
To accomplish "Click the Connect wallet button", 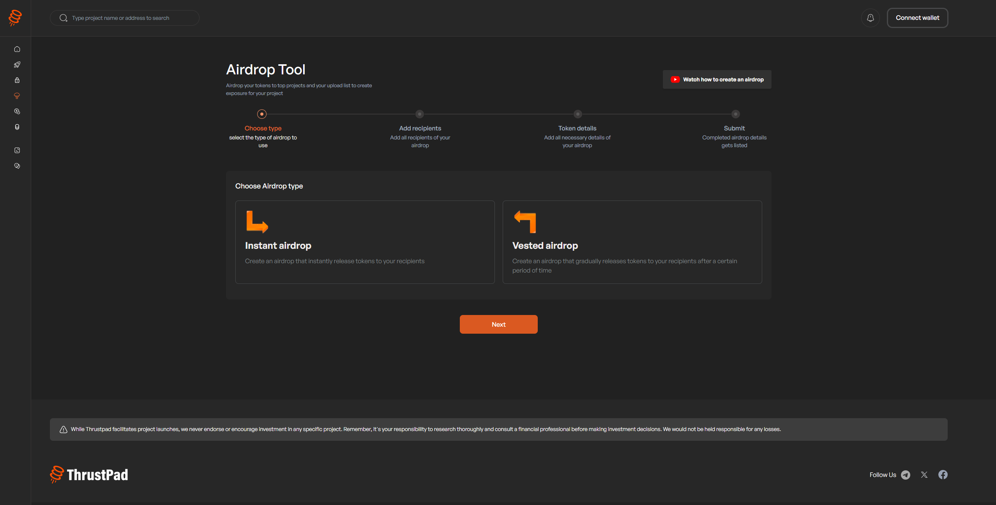I will [x=917, y=18].
